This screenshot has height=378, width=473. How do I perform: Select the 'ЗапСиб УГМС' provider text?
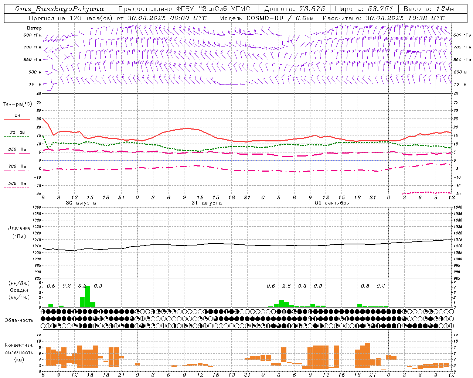click(x=226, y=9)
